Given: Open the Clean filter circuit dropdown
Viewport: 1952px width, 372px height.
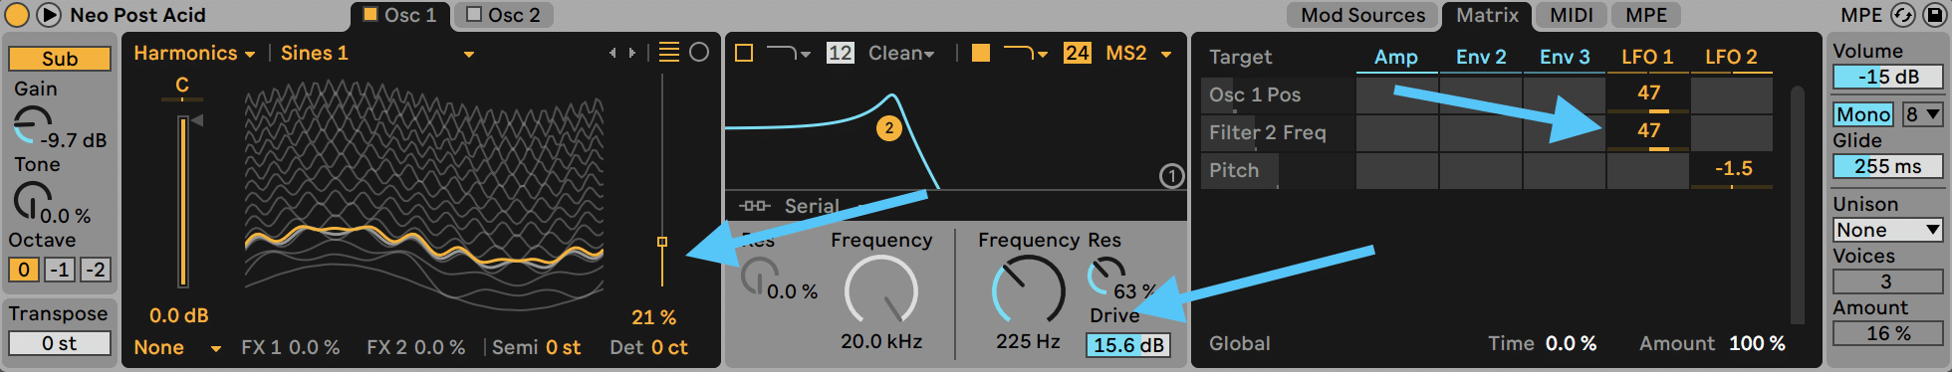Looking at the screenshot, I should [x=901, y=53].
